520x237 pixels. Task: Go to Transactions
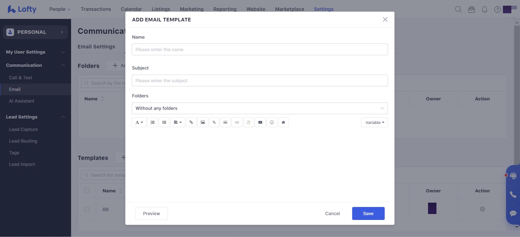(96, 9)
